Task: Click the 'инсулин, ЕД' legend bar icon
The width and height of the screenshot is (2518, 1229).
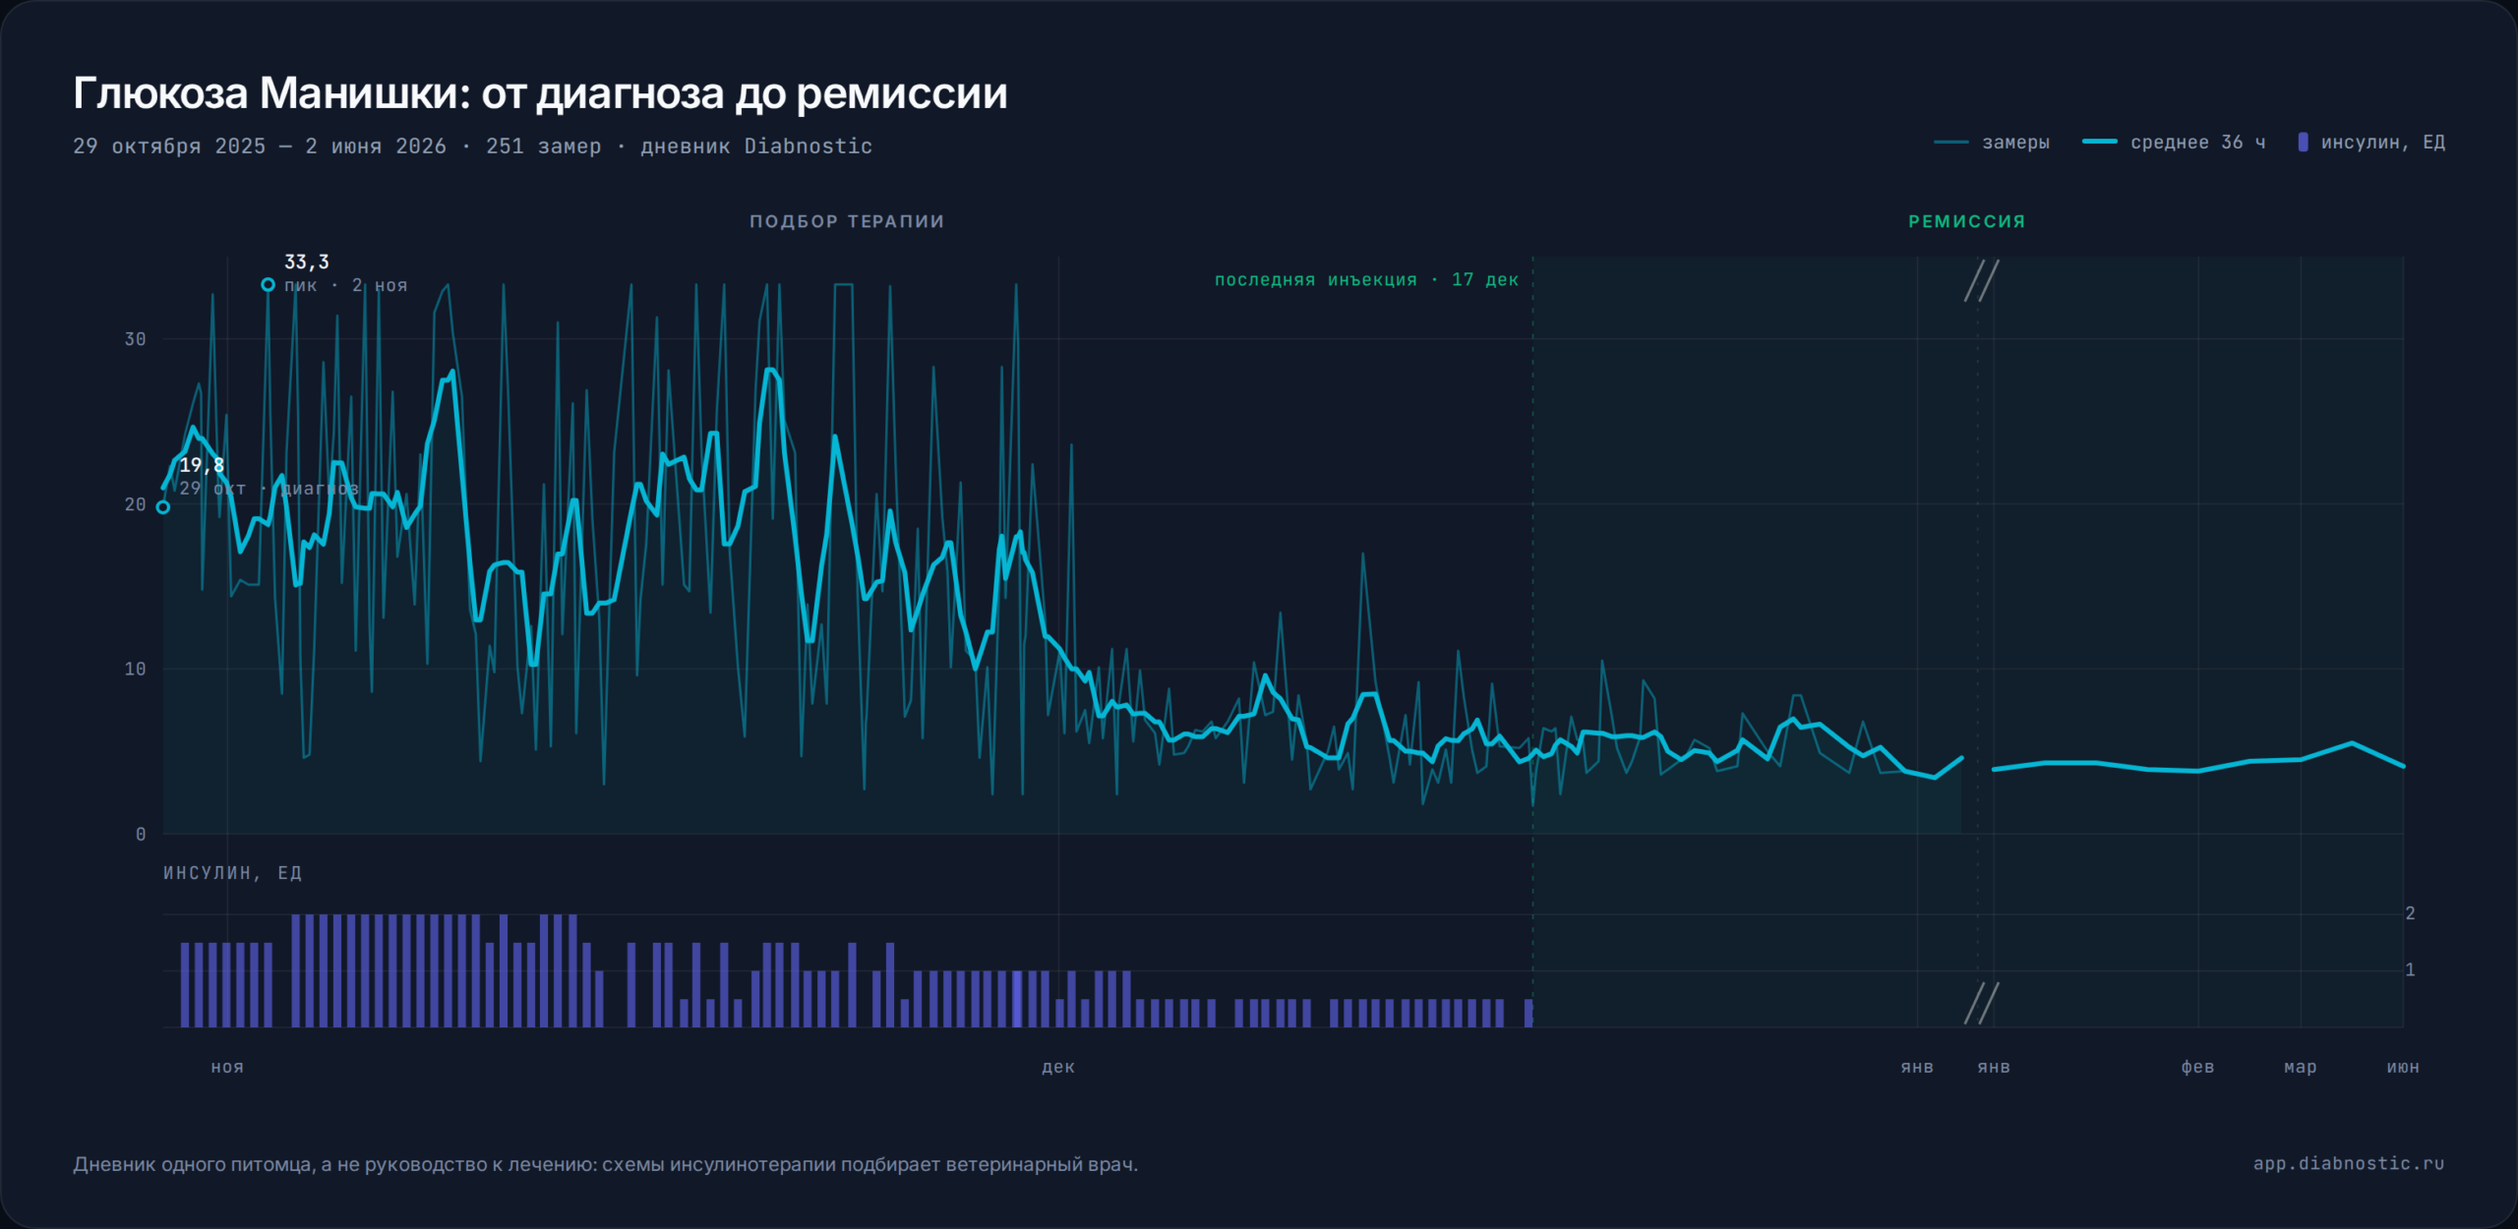Action: pyautogui.click(x=2303, y=143)
